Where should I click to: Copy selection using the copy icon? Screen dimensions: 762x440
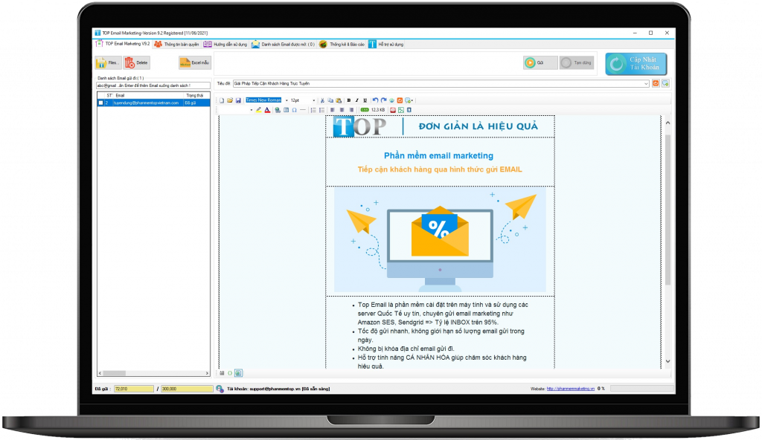pyautogui.click(x=330, y=100)
